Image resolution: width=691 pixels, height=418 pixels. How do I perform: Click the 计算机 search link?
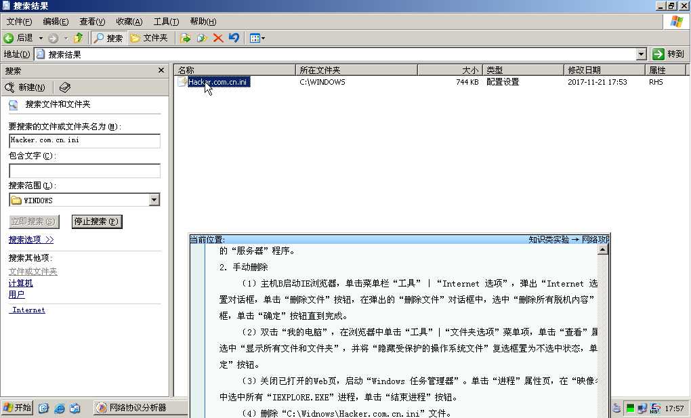pyautogui.click(x=21, y=283)
